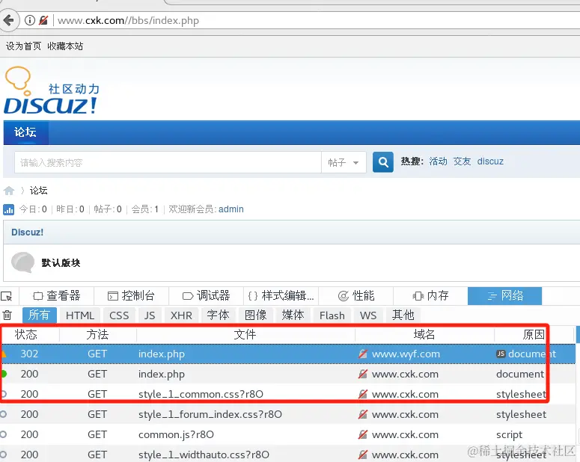Click the Discuz! category heading

[x=27, y=232]
